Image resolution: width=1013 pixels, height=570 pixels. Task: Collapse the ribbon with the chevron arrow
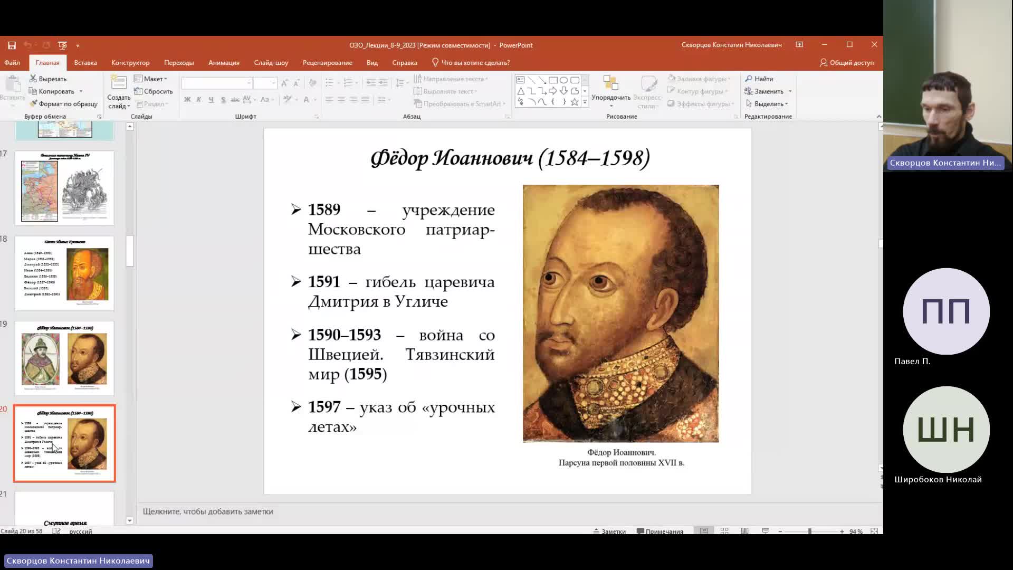click(x=878, y=117)
